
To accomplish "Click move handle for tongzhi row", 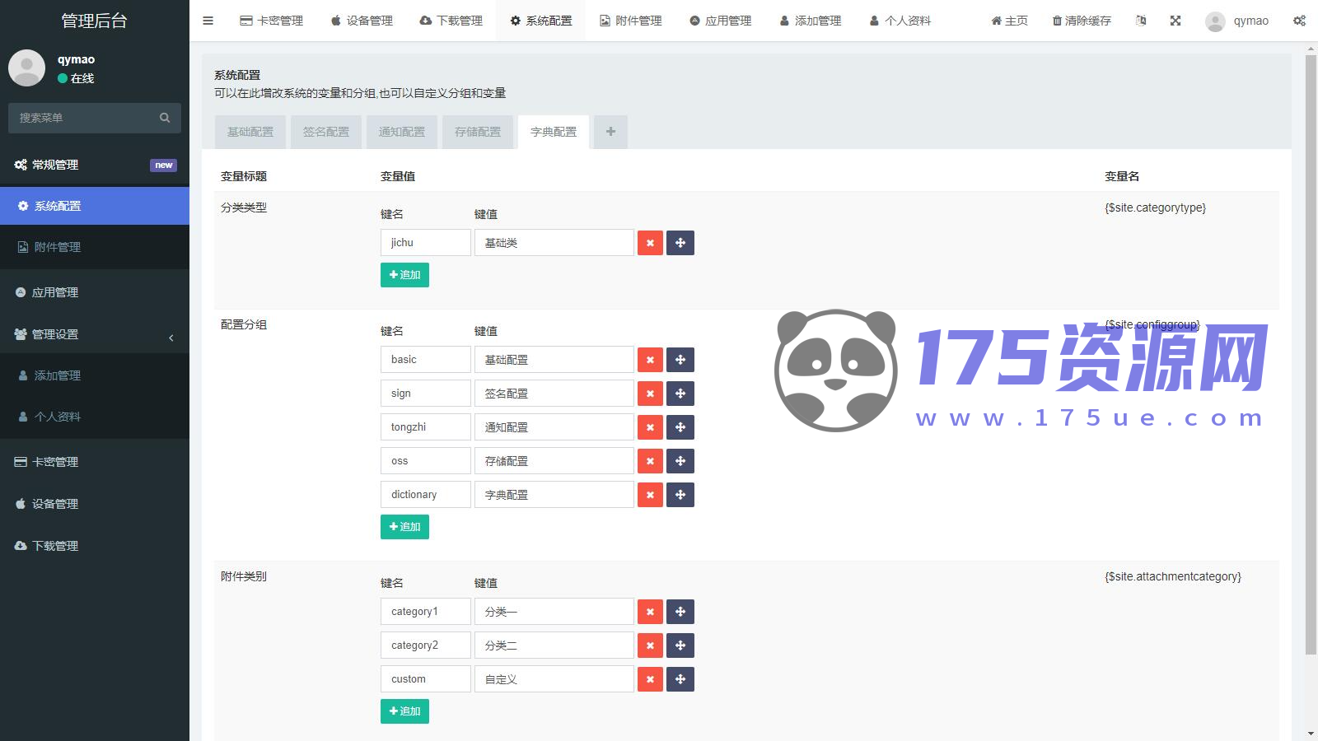I will pos(680,427).
